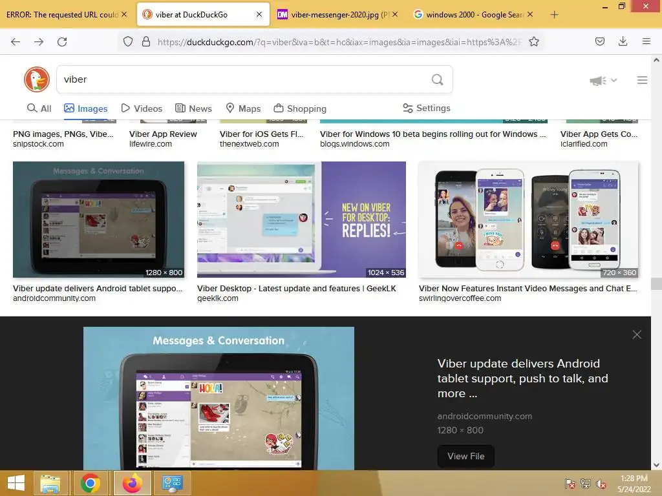Select the Images search tab
Screen dimensions: 662x496
point(86,108)
